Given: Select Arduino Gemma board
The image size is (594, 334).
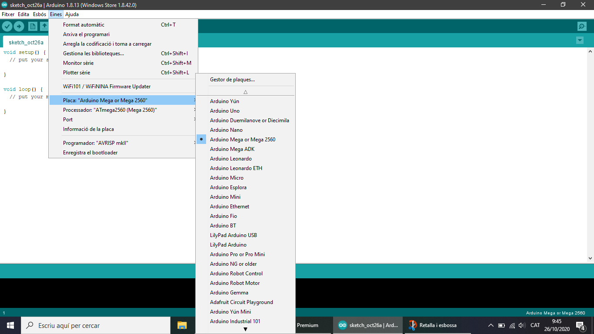Looking at the screenshot, I should click(x=245, y=293).
